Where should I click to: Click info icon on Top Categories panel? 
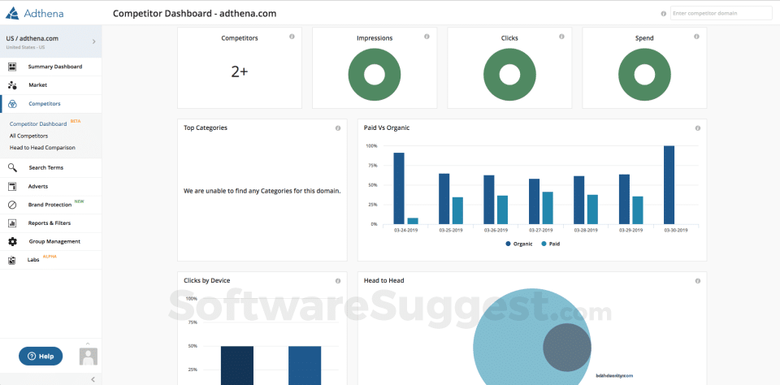[338, 128]
